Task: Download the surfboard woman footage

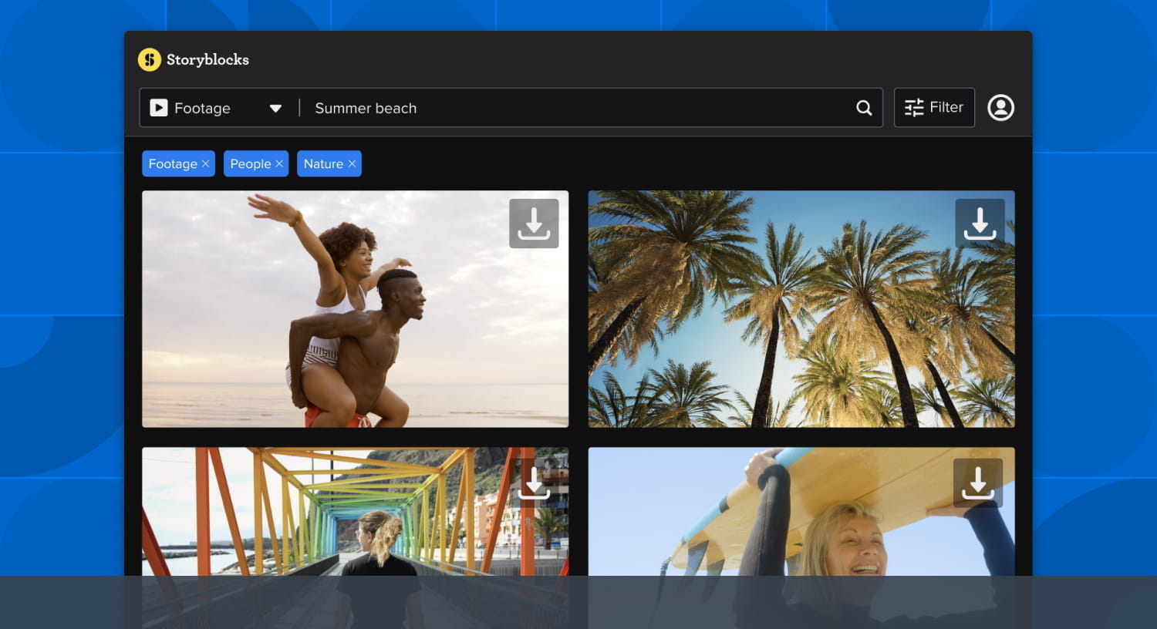Action: [977, 483]
